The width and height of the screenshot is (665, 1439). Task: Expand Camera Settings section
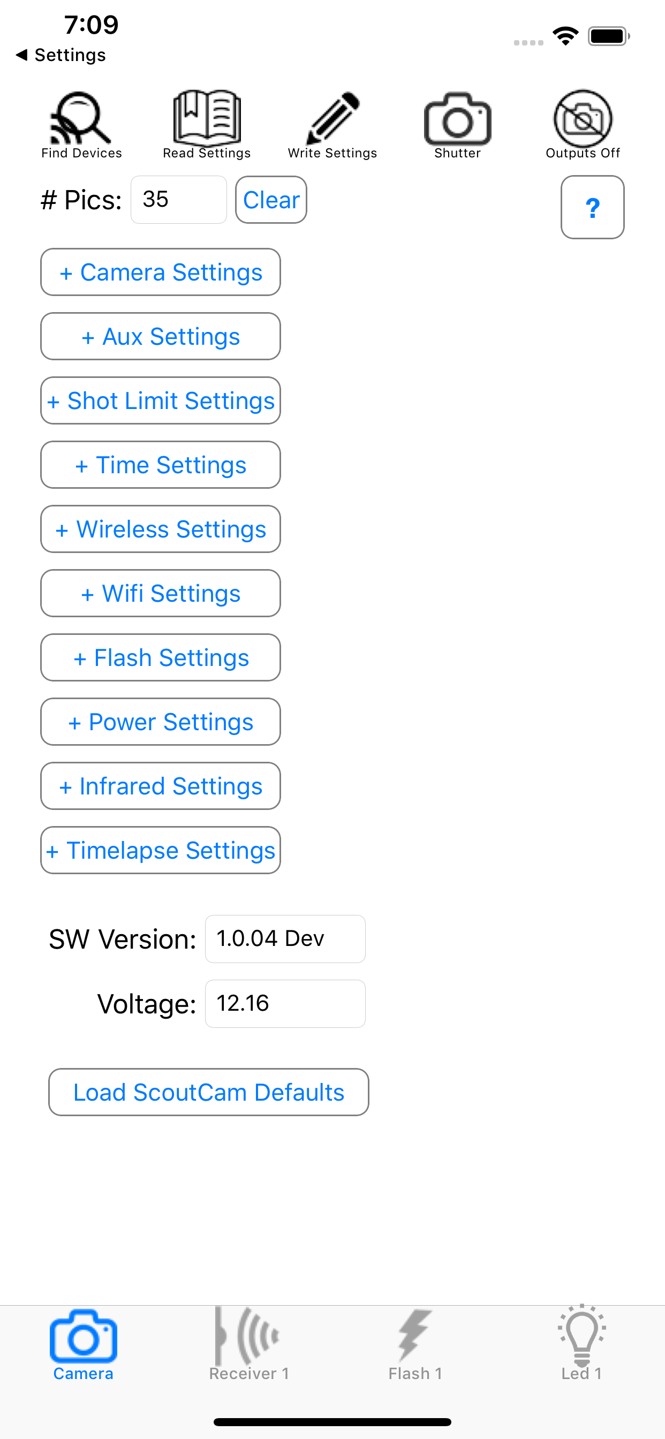coord(161,272)
